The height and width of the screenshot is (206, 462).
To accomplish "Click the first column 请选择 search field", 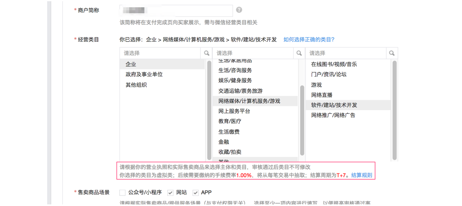I will [160, 53].
